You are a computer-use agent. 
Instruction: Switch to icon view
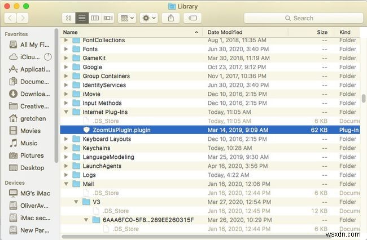(68, 18)
